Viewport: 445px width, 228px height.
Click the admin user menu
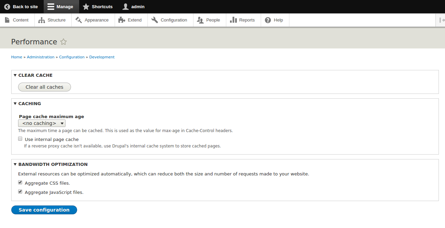133,6
